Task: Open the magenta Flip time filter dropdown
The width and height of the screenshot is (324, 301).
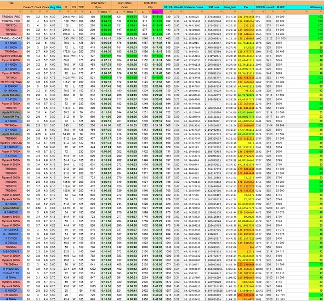Action: 161,11
